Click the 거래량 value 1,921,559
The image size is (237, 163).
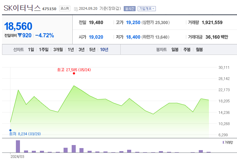pyautogui.click(x=212, y=23)
